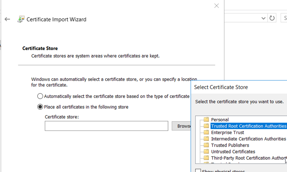
Task: Click Third-Party Root Certification Authorities folder icon
Action: tap(206, 158)
